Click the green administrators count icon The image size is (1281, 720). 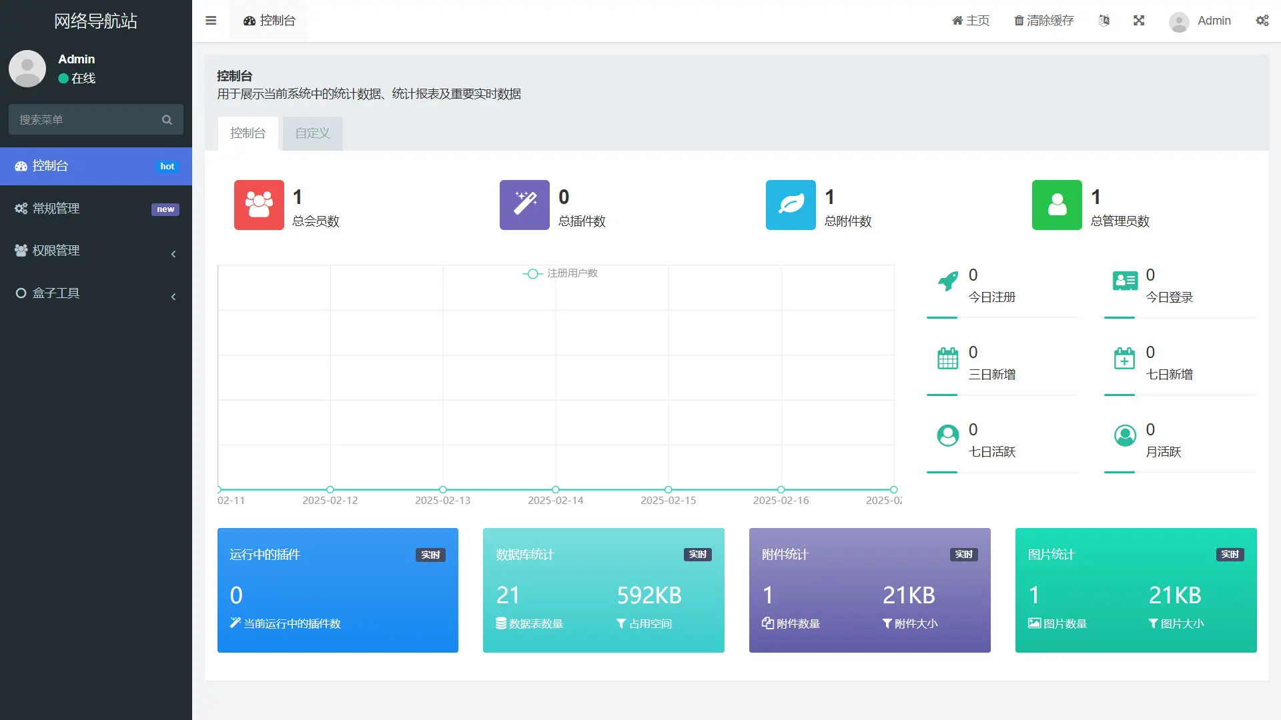tap(1057, 205)
